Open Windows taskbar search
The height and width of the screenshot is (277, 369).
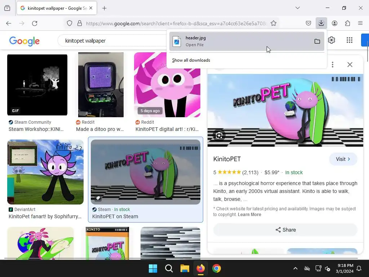(x=169, y=268)
